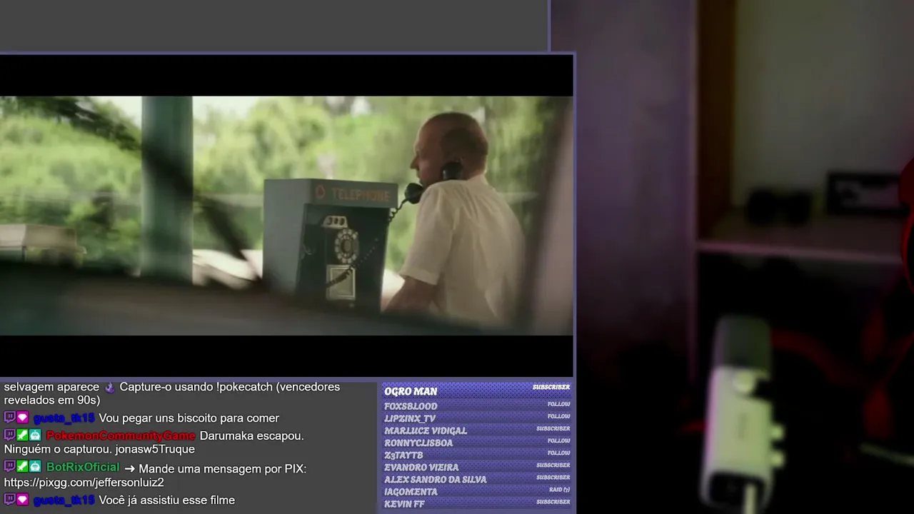Viewport: 914px width, 514px height.
Task: Select LIPZINX_TV in the events list
Action: click(x=410, y=418)
